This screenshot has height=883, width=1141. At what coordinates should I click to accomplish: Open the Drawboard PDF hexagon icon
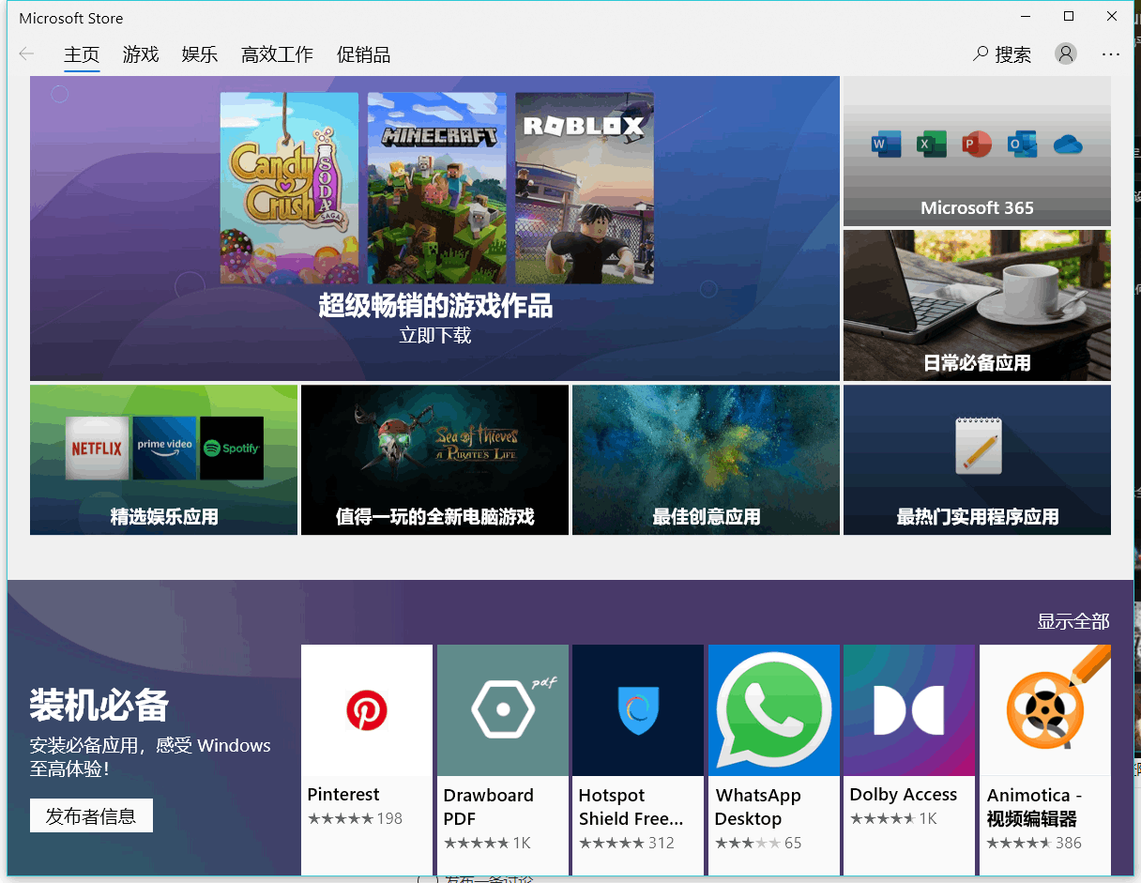point(503,710)
